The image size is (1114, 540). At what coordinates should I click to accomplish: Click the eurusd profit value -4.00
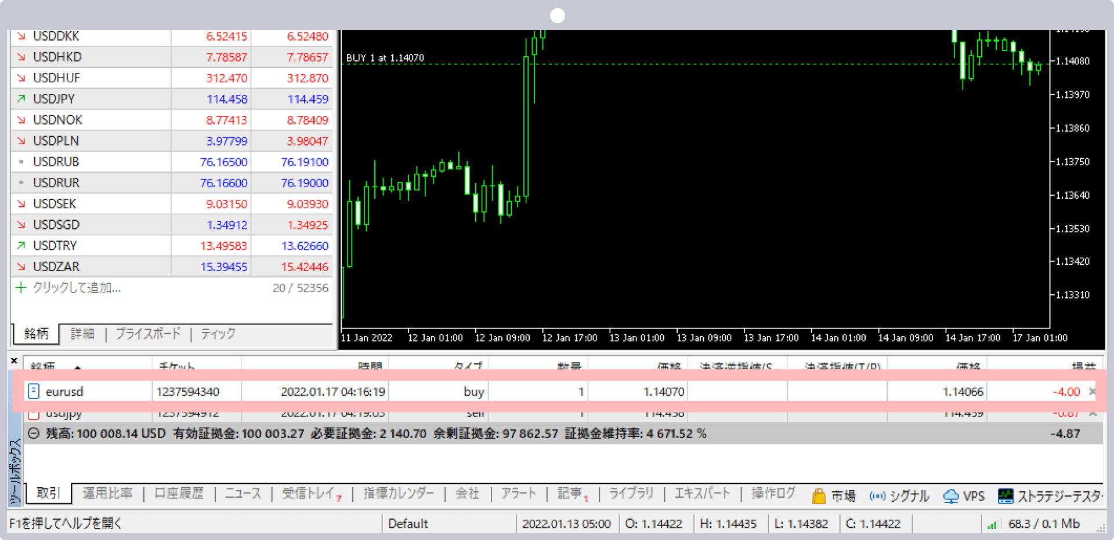(1066, 392)
